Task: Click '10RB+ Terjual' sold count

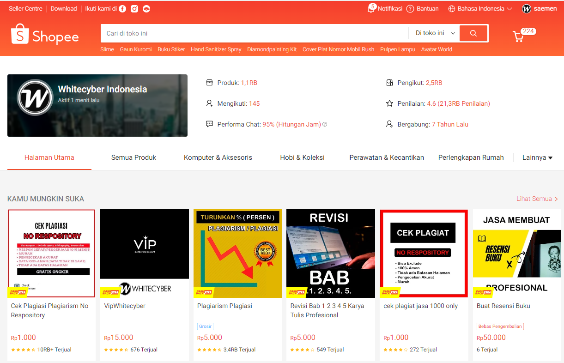Action: click(55, 350)
